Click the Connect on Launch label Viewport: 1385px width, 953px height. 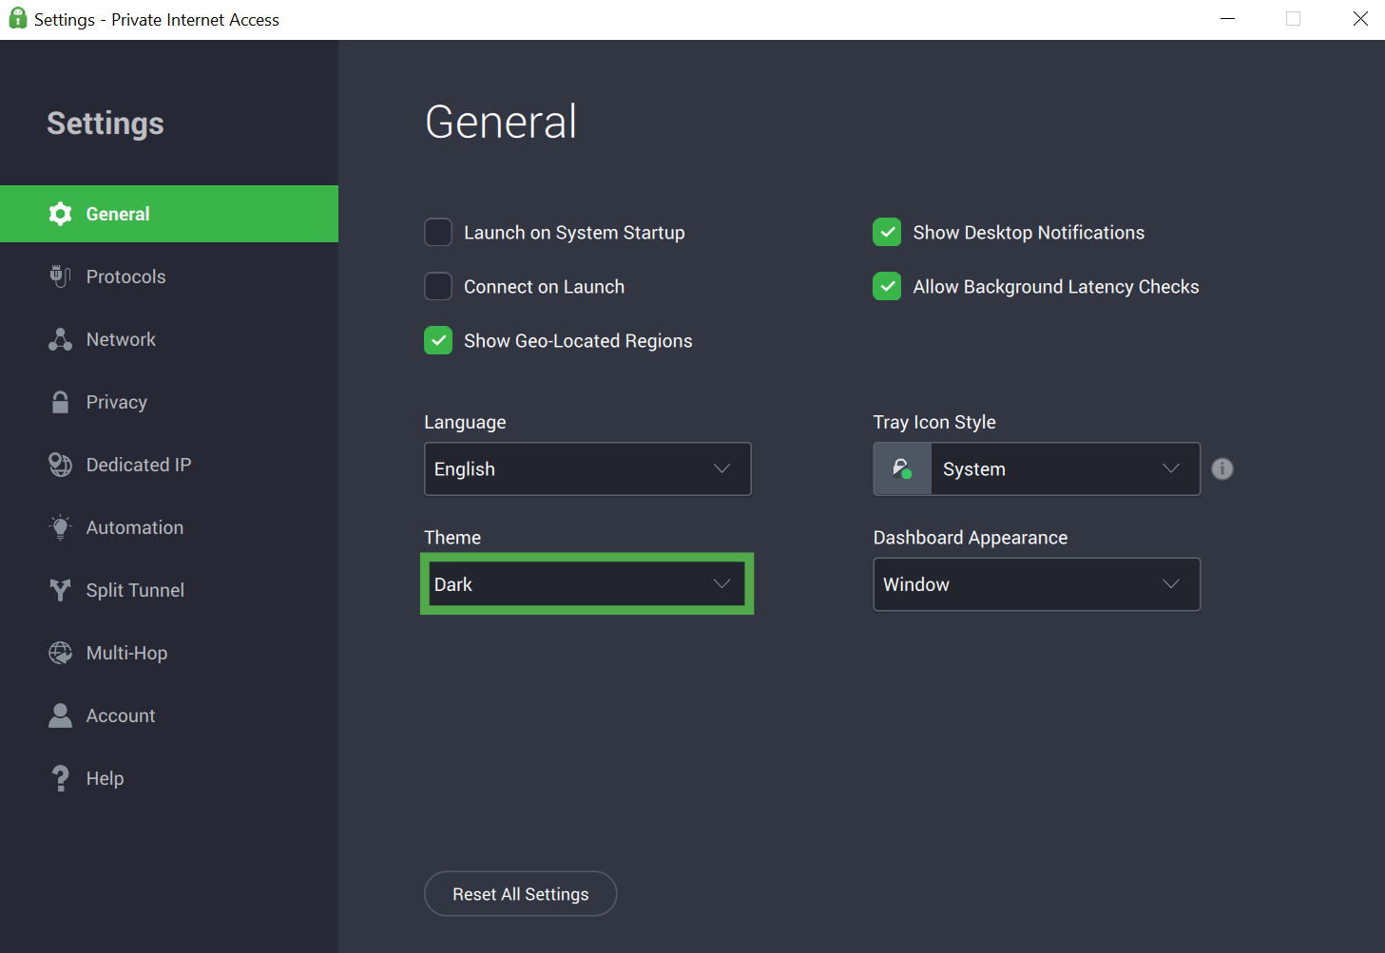[x=544, y=287]
